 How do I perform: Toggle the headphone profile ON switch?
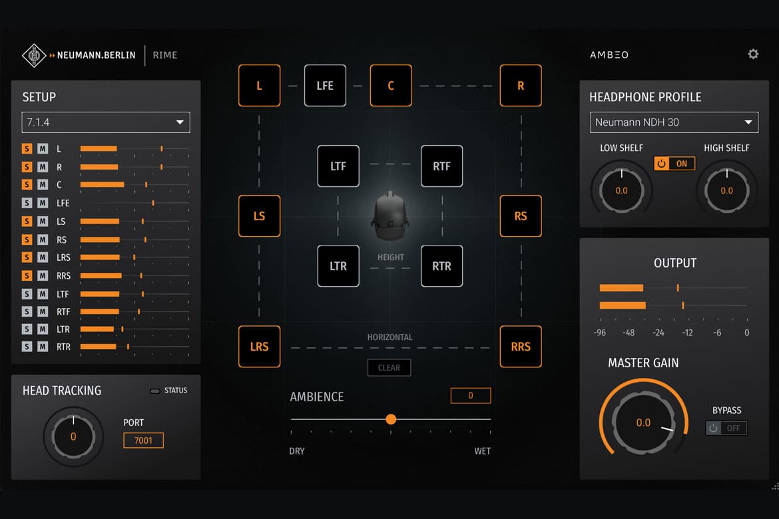[674, 164]
